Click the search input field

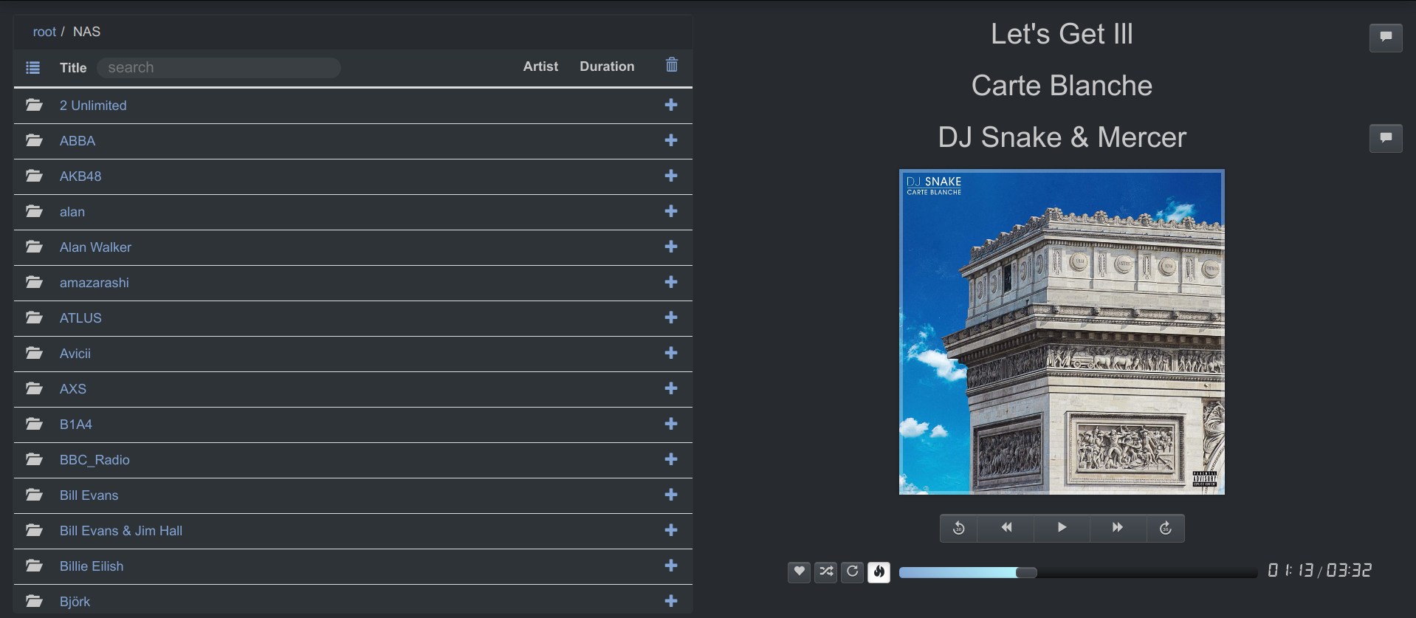coord(219,68)
